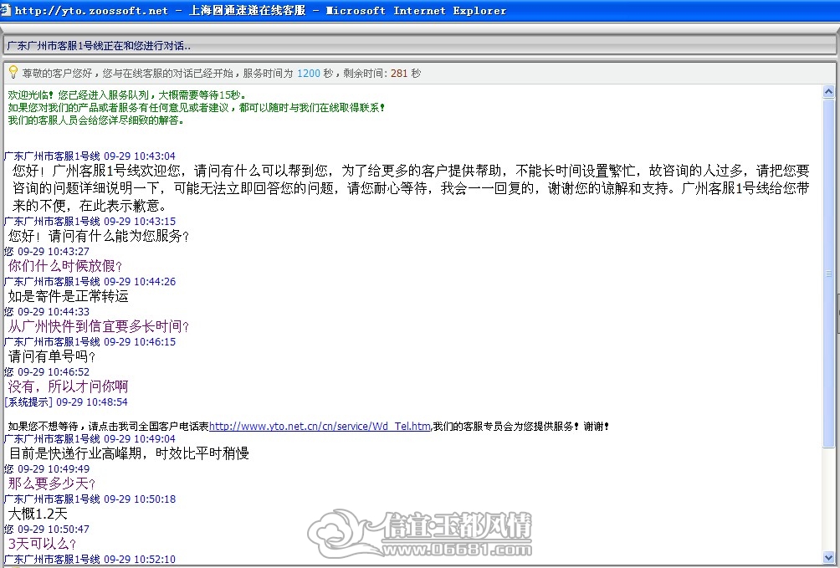The width and height of the screenshot is (840, 568).
Task: Click the service time value "1200"
Action: point(309,74)
